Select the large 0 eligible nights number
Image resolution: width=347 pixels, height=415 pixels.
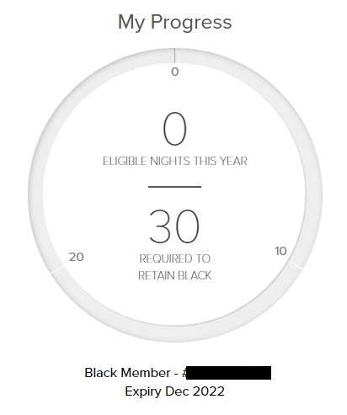(174, 129)
